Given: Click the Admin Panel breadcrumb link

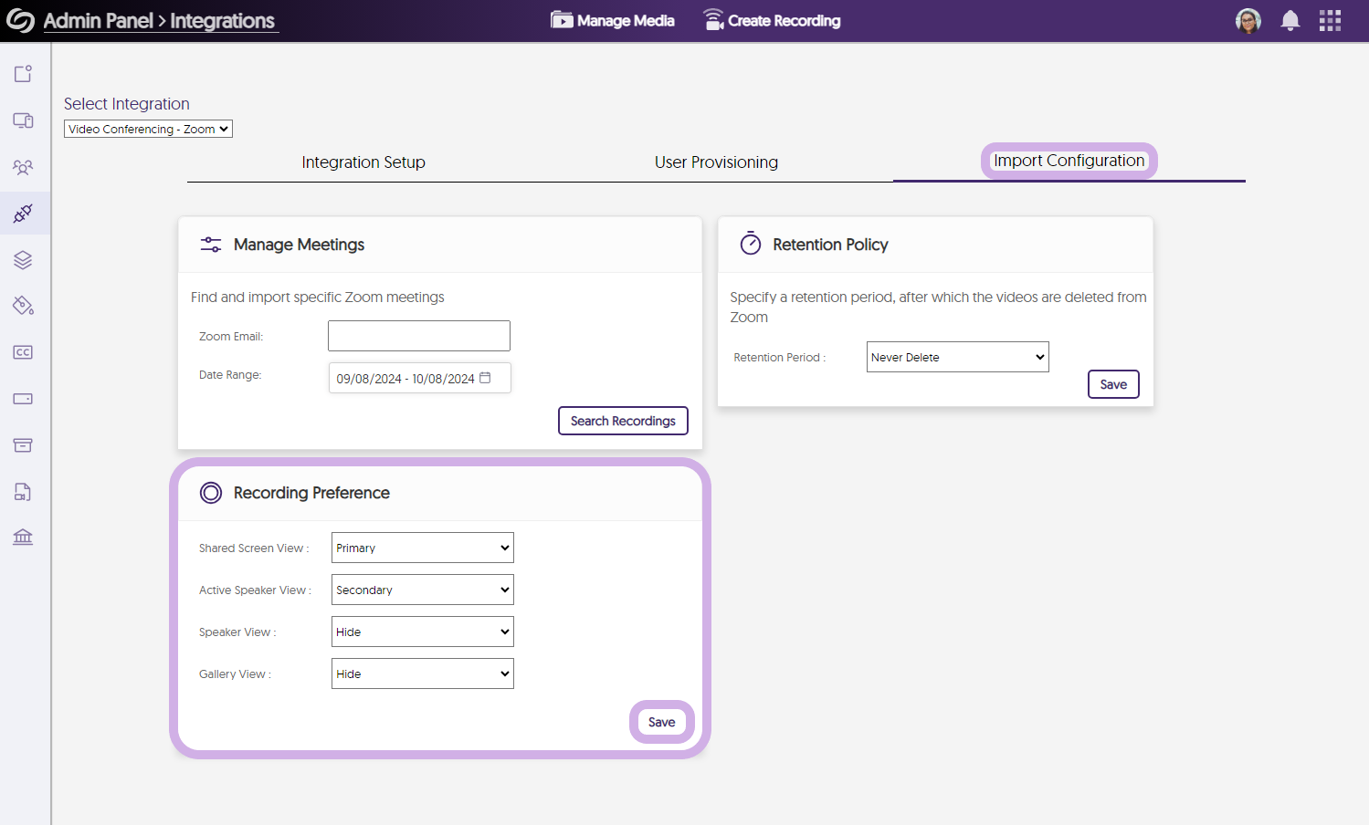Looking at the screenshot, I should click(99, 21).
